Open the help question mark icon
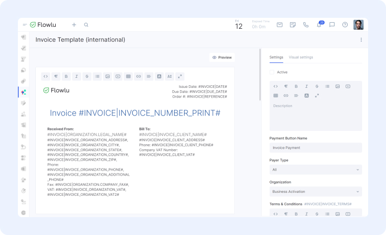Viewport: 386px width, 235px height. (345, 25)
